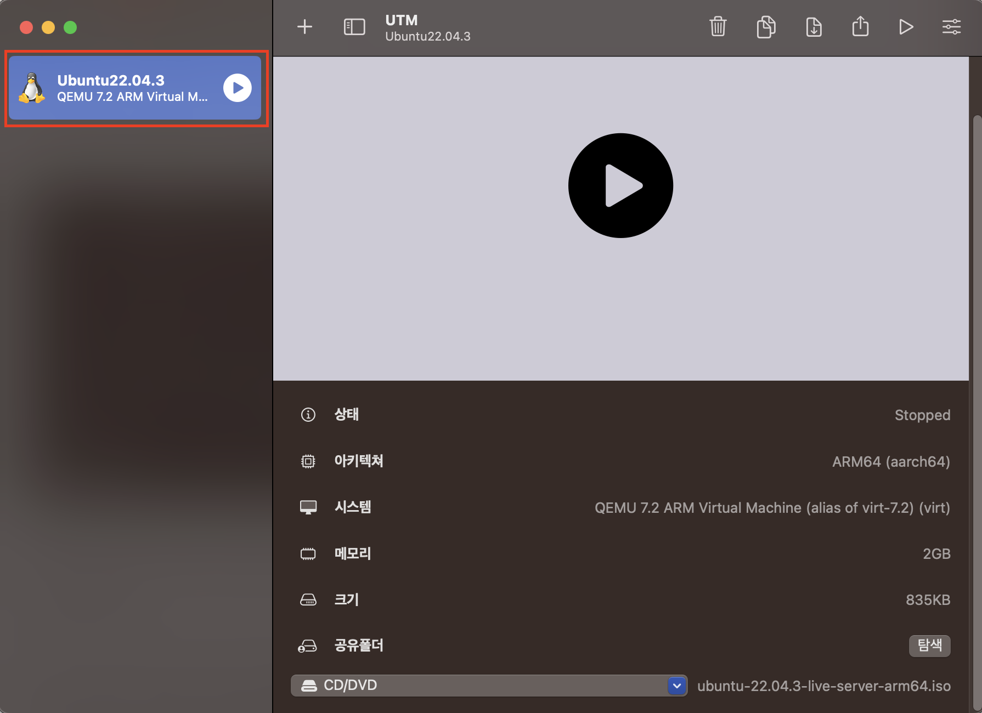Click the Ubuntu22.04.3 subtitle in toolbar
This screenshot has height=713, width=982.
click(428, 36)
